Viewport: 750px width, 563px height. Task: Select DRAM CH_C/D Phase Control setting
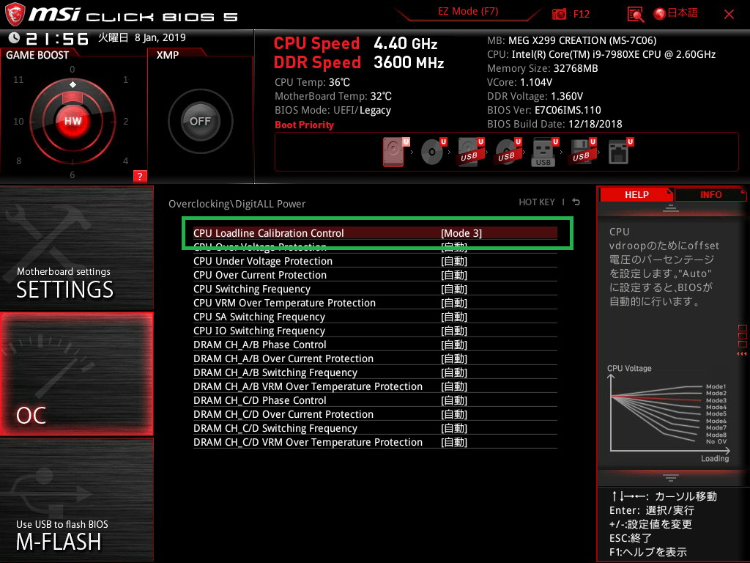click(375, 400)
